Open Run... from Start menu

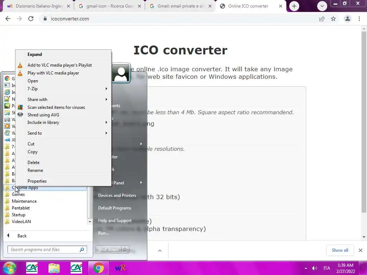pyautogui.click(x=104, y=233)
